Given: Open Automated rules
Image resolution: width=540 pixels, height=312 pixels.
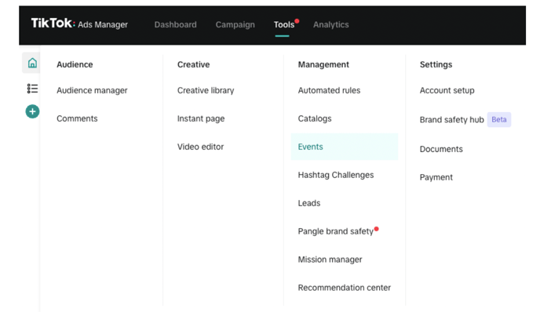Looking at the screenshot, I should 329,90.
